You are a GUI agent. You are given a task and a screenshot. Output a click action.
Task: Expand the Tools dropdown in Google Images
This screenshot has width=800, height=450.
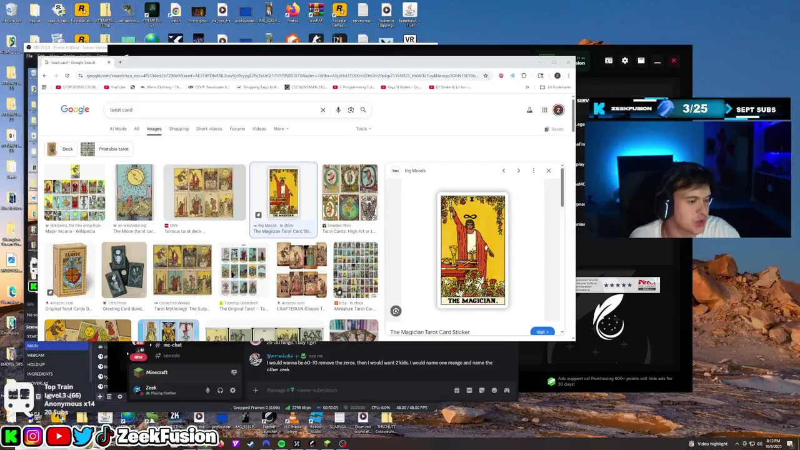click(x=364, y=129)
